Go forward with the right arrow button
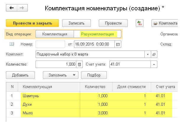The height and width of the screenshot is (122, 184). 22,8
